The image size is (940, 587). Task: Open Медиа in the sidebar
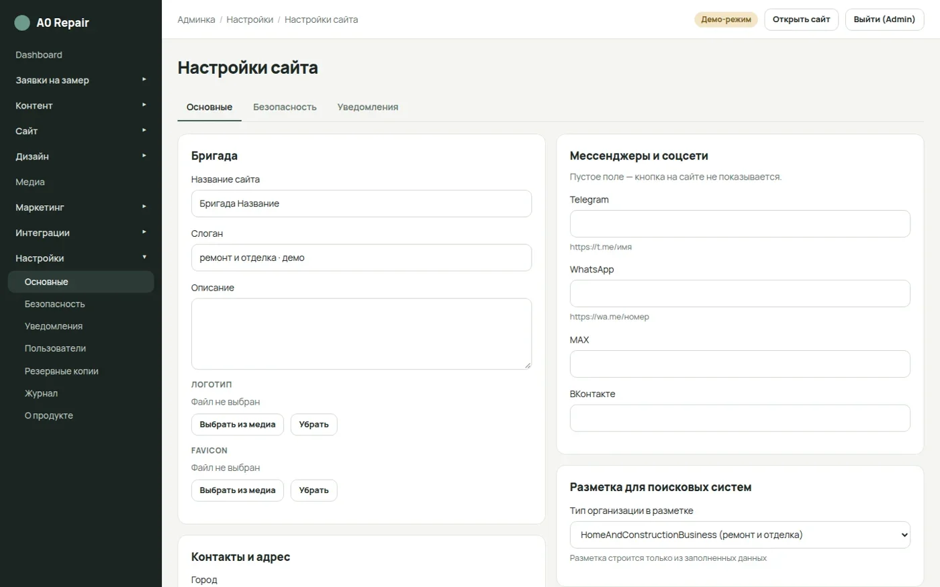81,182
